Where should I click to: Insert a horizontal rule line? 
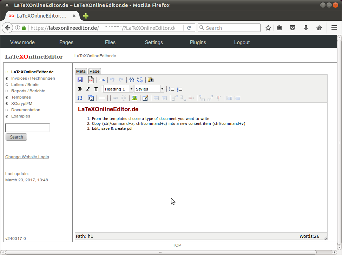(x=102, y=98)
